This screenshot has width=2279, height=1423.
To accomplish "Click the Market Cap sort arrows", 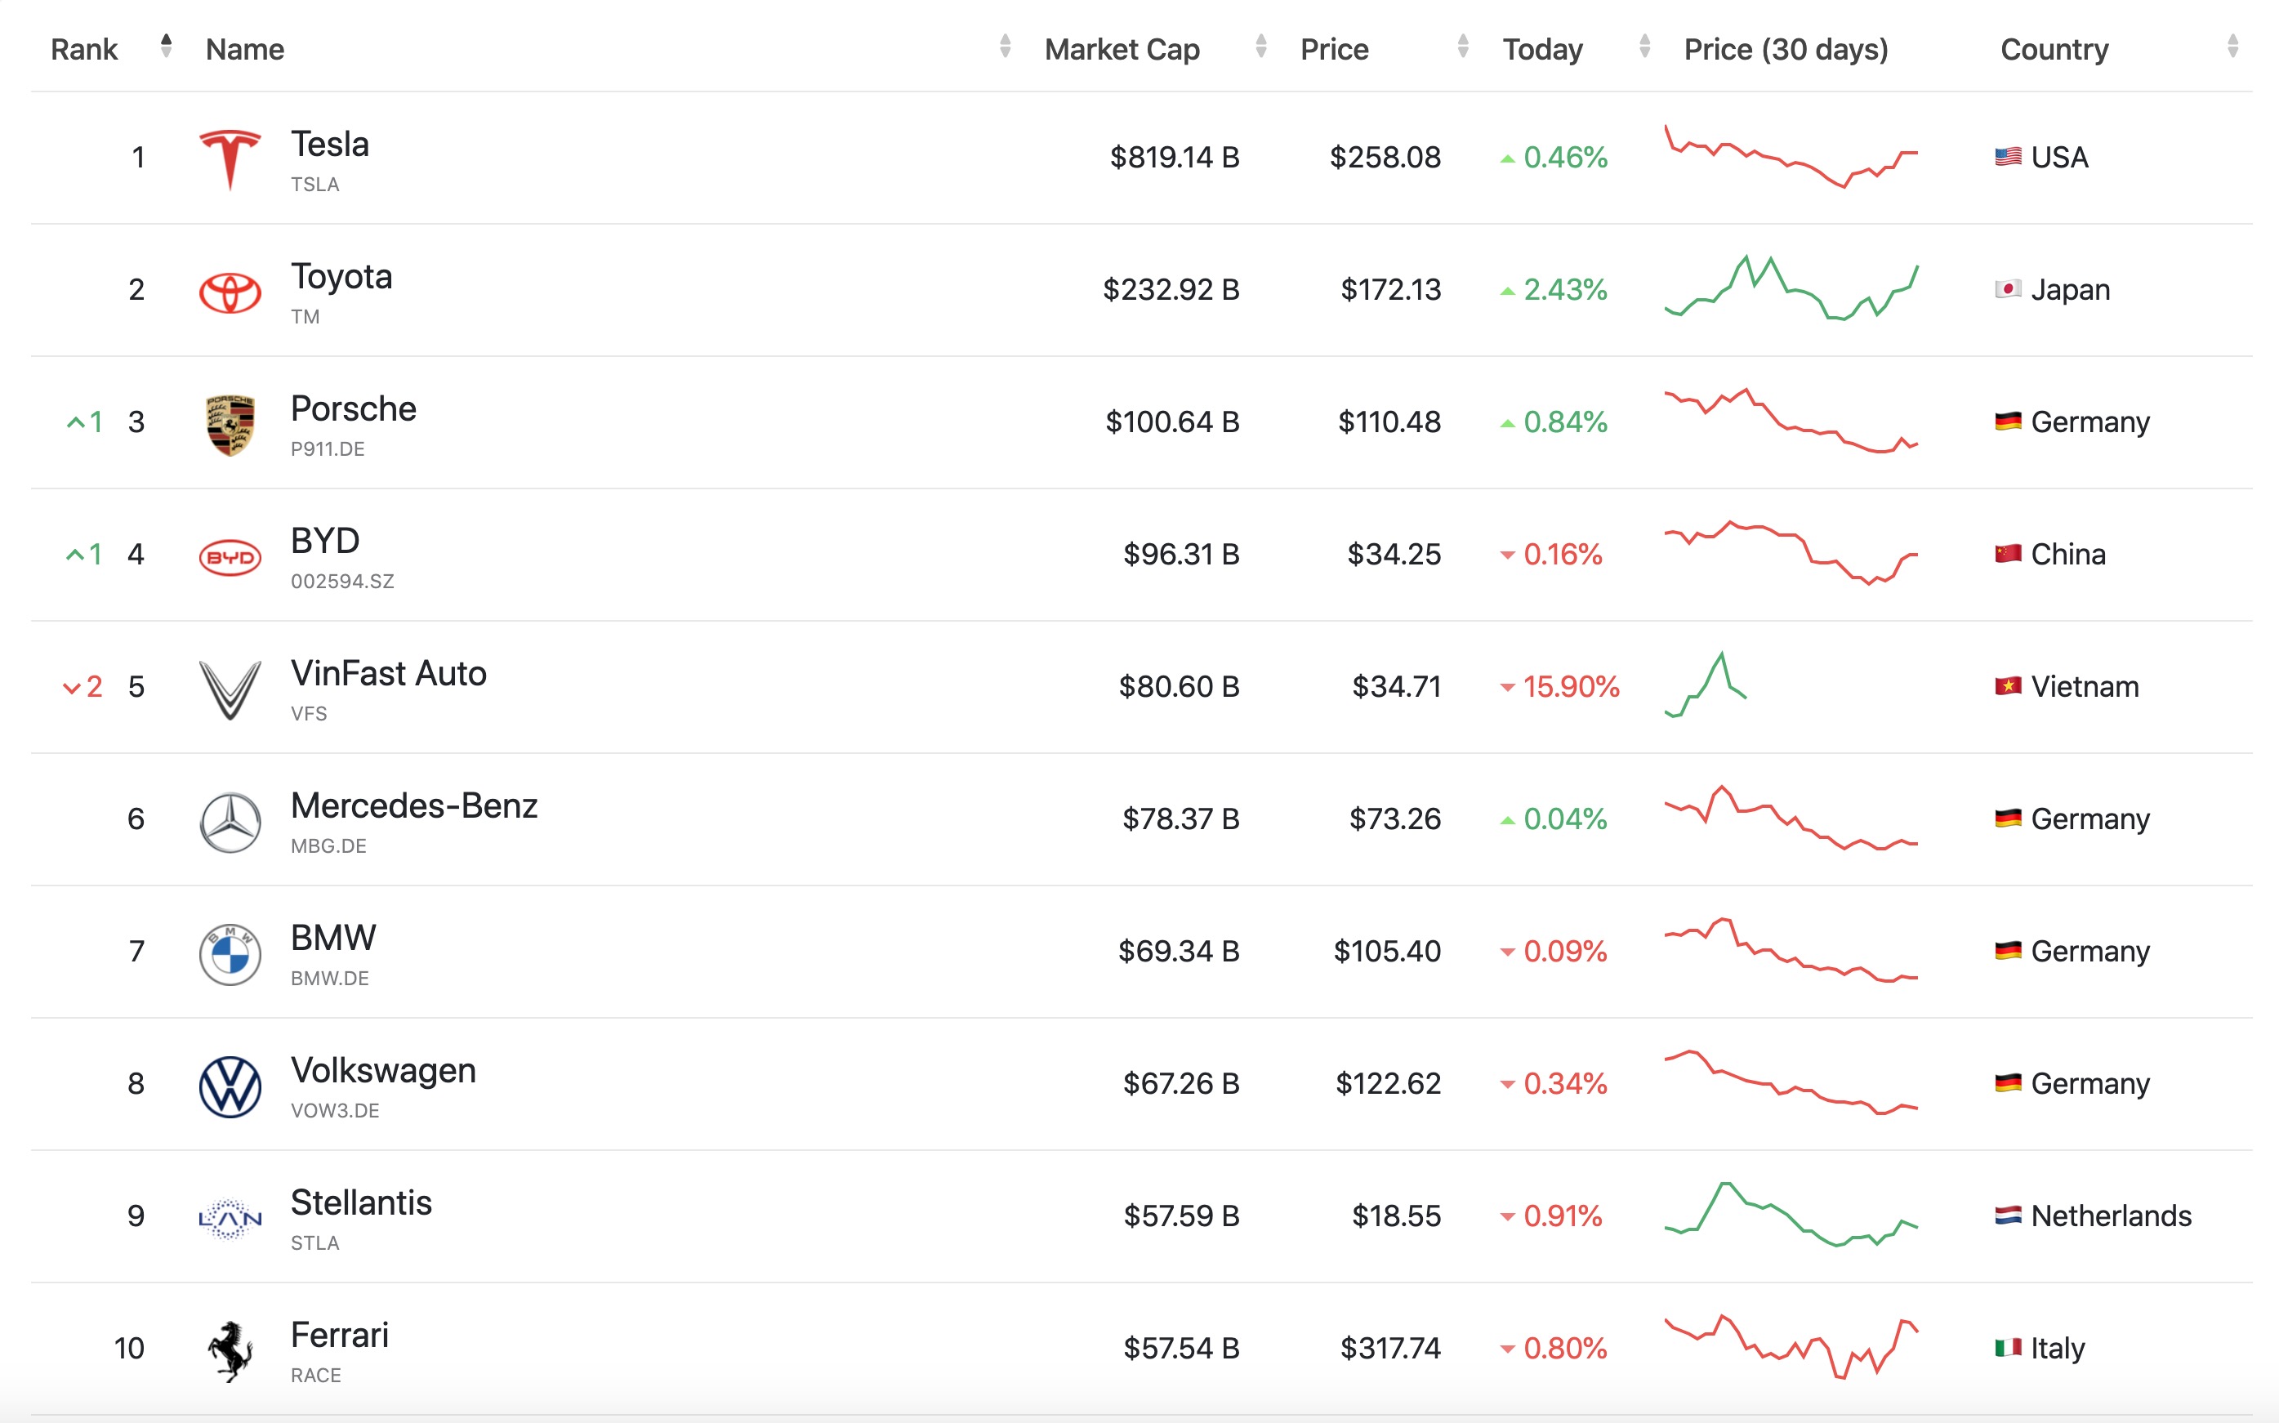I will (1260, 46).
